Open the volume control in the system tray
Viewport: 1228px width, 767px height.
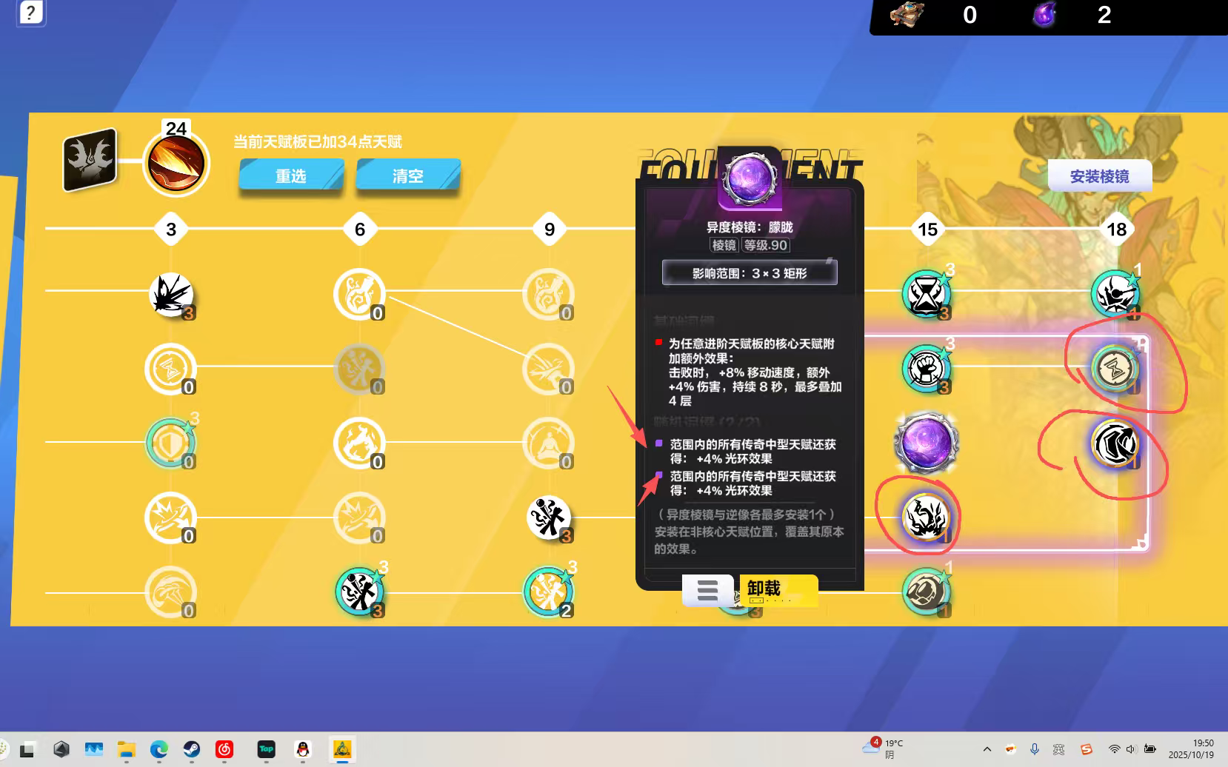click(x=1132, y=749)
